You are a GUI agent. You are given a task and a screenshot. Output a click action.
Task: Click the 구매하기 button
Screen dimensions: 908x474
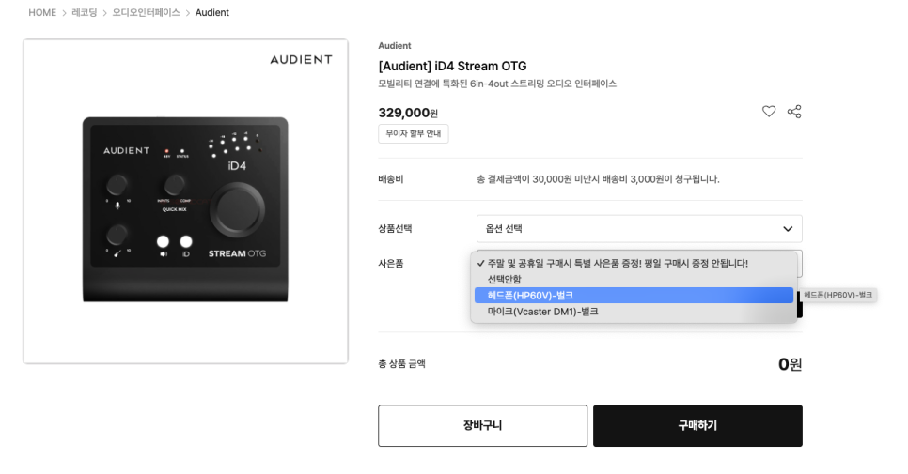[x=697, y=425]
